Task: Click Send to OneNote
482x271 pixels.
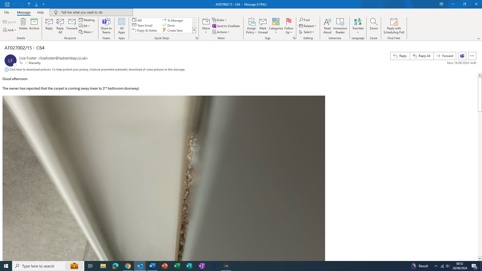Action: [226, 26]
